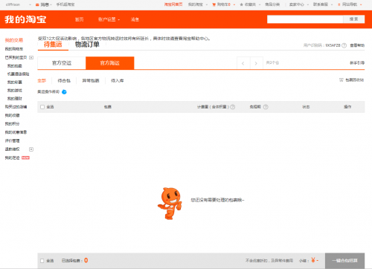The width and height of the screenshot is (372, 269).
Task: Filter by 待入库 packages
Action: (117, 80)
